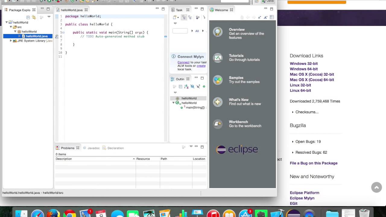This screenshot has width=386, height=217.
Task: Click Enlarge font size icon in Welcome
Action: [266, 17]
